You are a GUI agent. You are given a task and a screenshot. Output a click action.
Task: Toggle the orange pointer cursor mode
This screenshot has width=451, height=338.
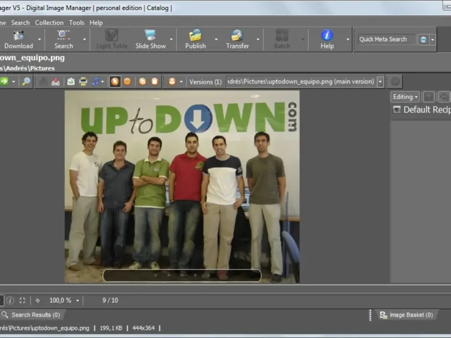(115, 82)
